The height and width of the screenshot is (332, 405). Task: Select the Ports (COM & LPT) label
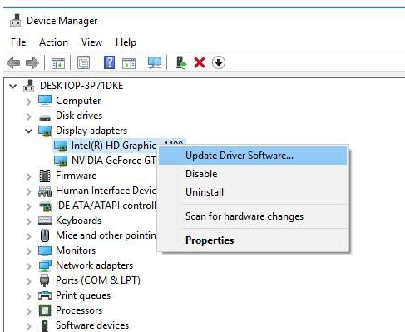(98, 280)
